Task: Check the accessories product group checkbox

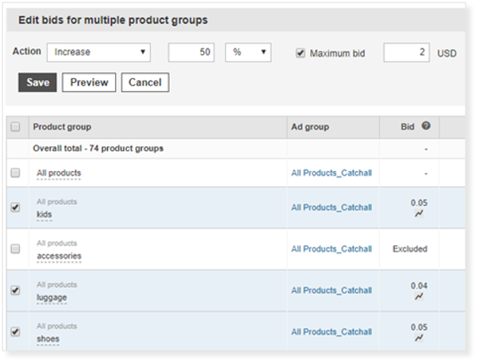Action: tap(16, 249)
